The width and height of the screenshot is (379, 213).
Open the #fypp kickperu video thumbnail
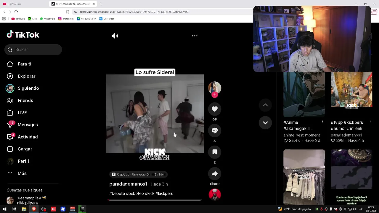pyautogui.click(x=351, y=94)
